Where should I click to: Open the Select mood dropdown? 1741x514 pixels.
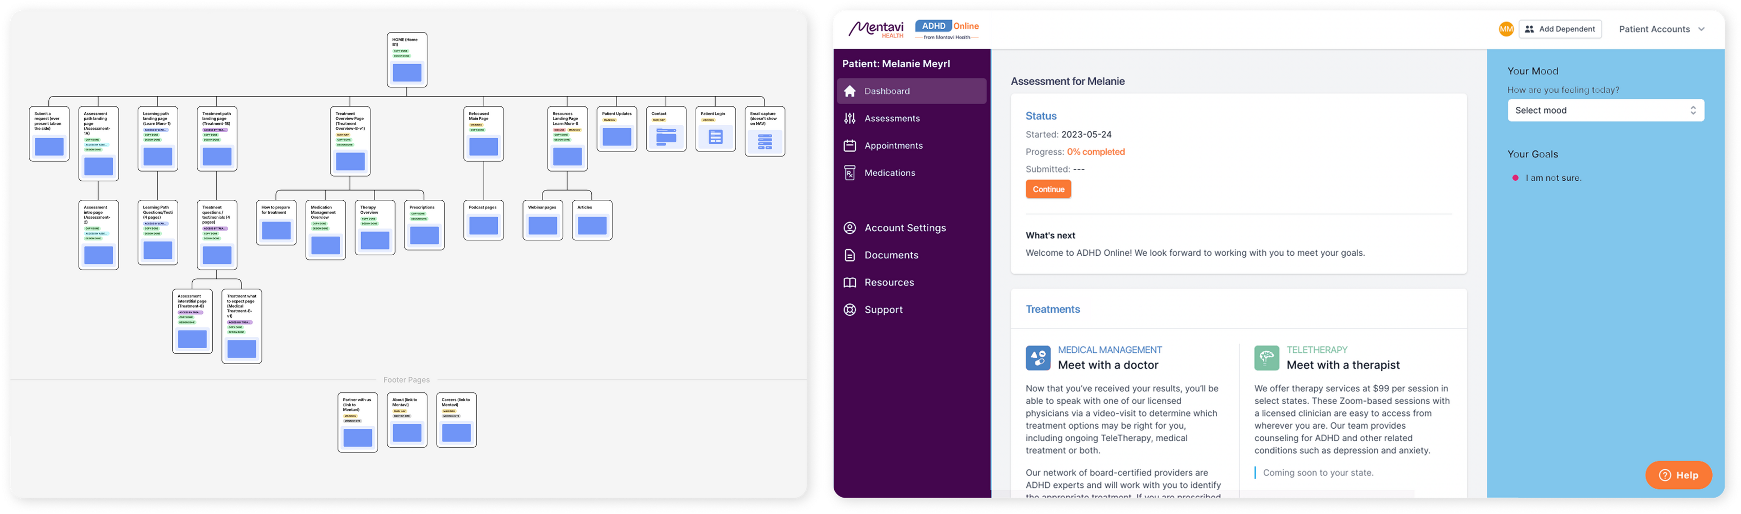pyautogui.click(x=1605, y=111)
